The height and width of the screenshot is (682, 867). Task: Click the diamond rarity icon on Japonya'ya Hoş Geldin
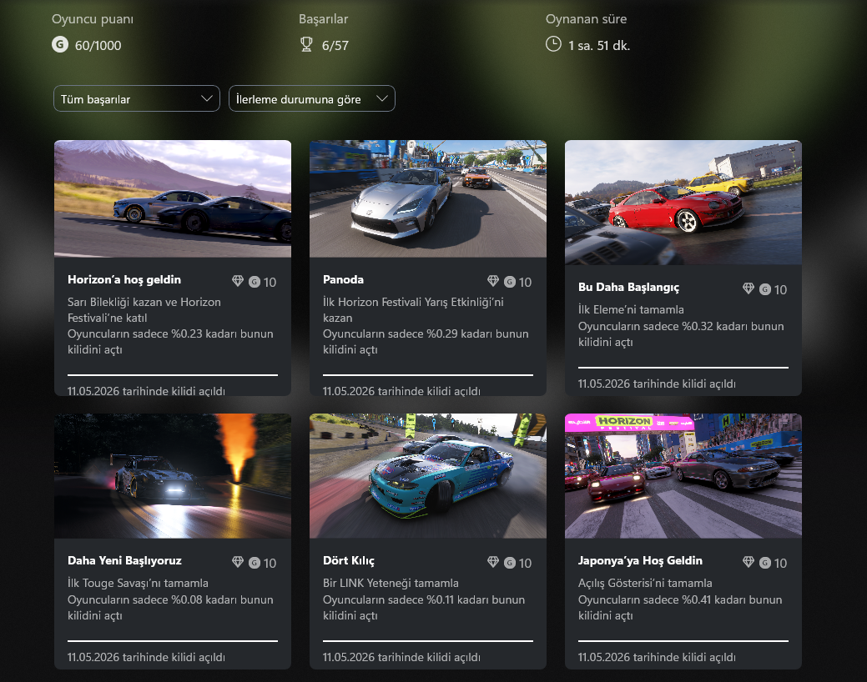click(749, 562)
